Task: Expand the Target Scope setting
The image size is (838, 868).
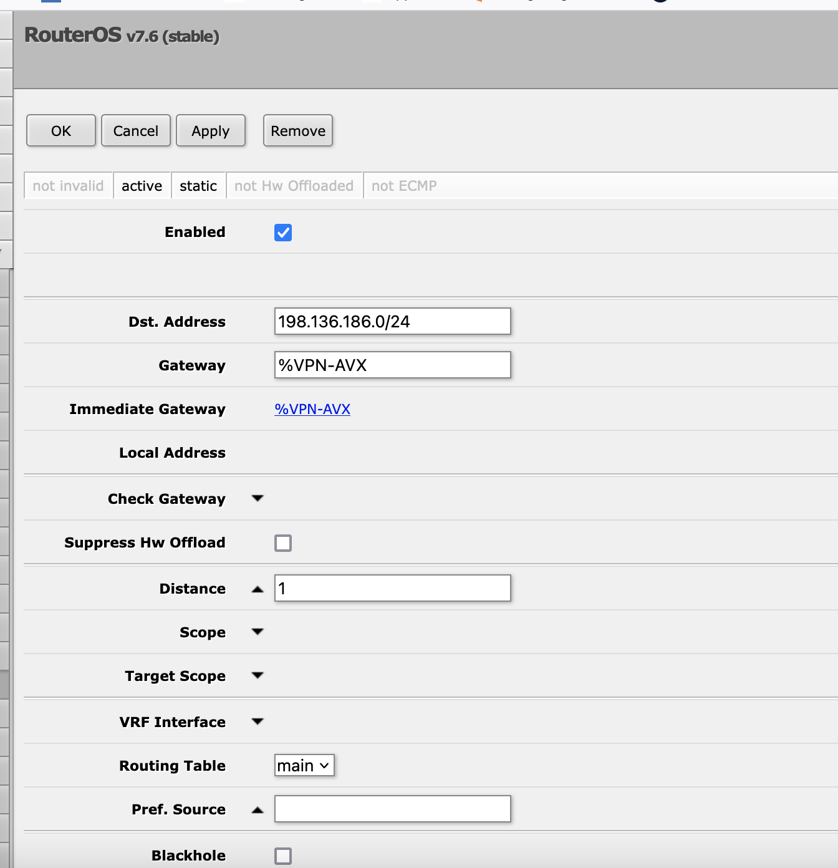Action: coord(258,675)
